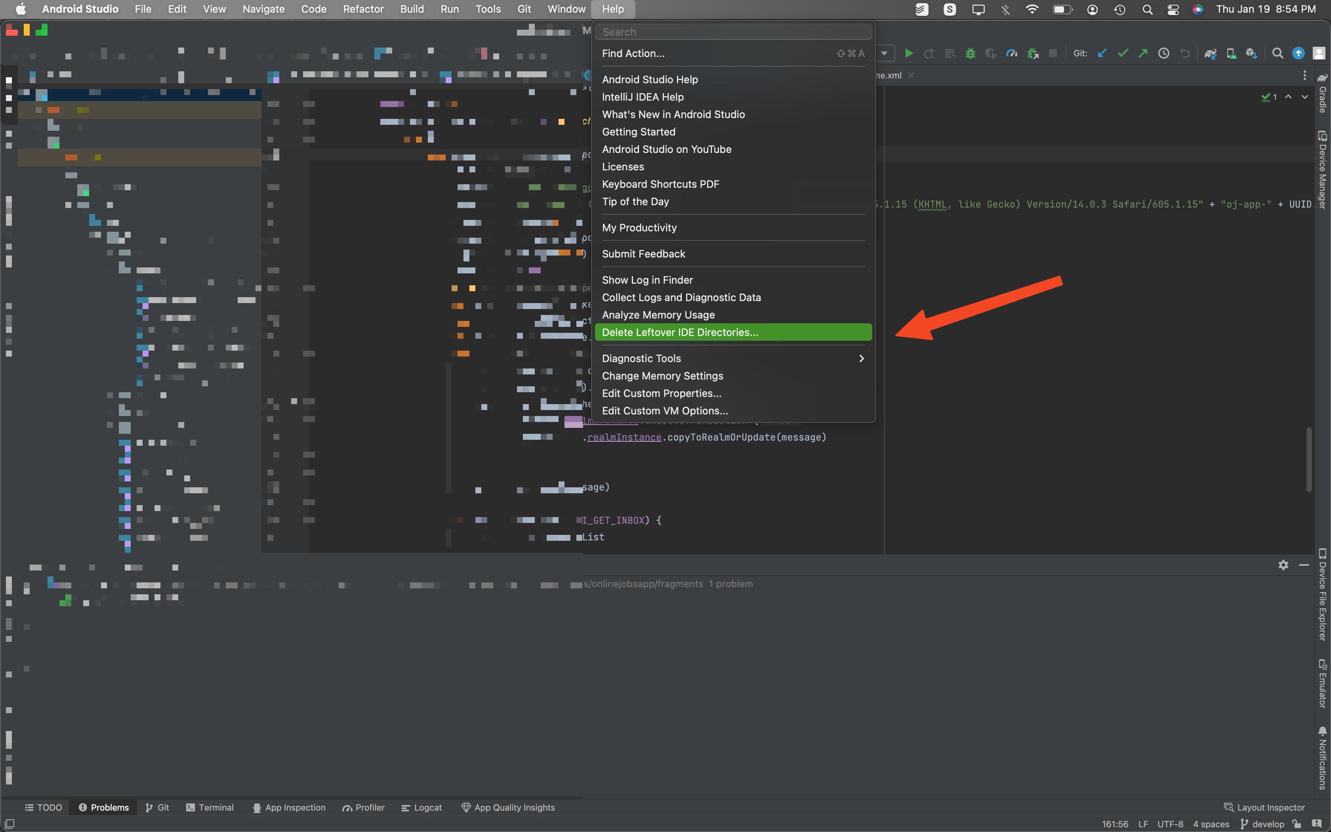This screenshot has height=832, width=1331.
Task: Click Submit Feedback menu entry
Action: point(643,254)
